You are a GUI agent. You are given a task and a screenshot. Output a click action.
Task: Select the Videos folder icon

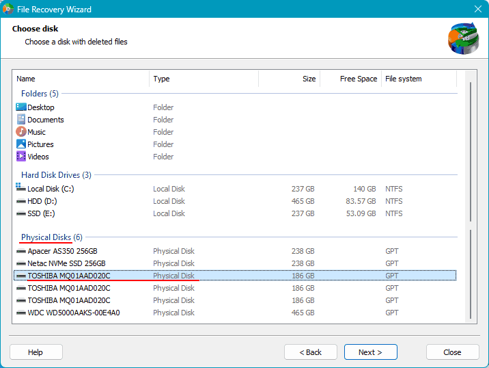coord(21,156)
